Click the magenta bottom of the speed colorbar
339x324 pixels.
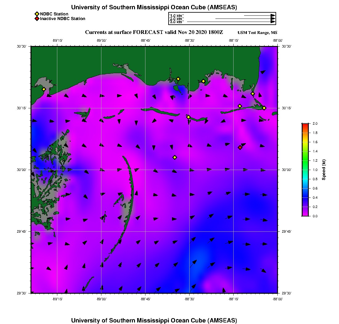[305, 214]
